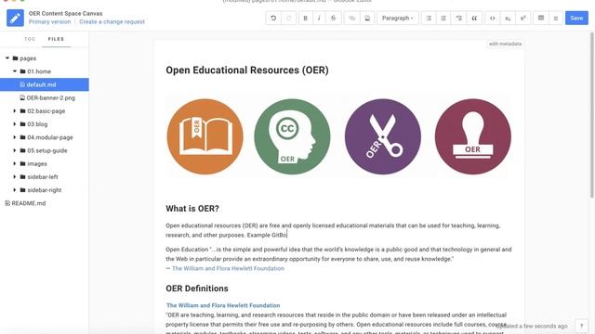Click the Open Educational Resources (OER) heading

click(x=247, y=71)
